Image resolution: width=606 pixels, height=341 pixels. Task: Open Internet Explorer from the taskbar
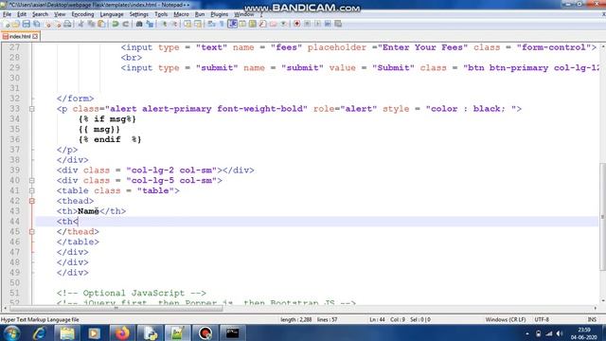point(40,333)
